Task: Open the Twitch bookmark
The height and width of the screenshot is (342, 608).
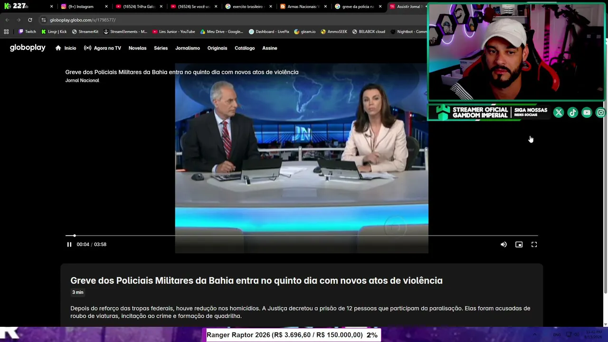Action: 27,32
